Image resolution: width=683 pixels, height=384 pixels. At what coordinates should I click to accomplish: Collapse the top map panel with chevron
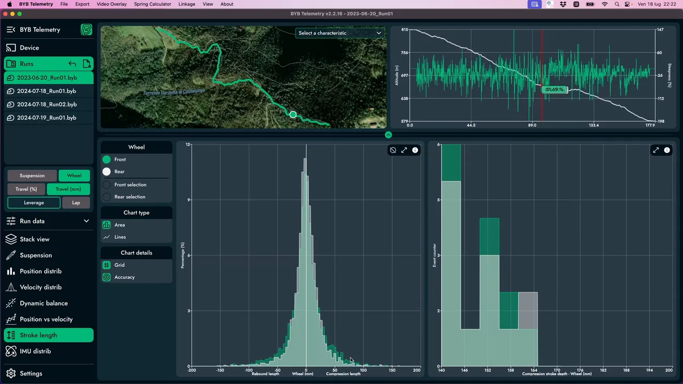388,135
